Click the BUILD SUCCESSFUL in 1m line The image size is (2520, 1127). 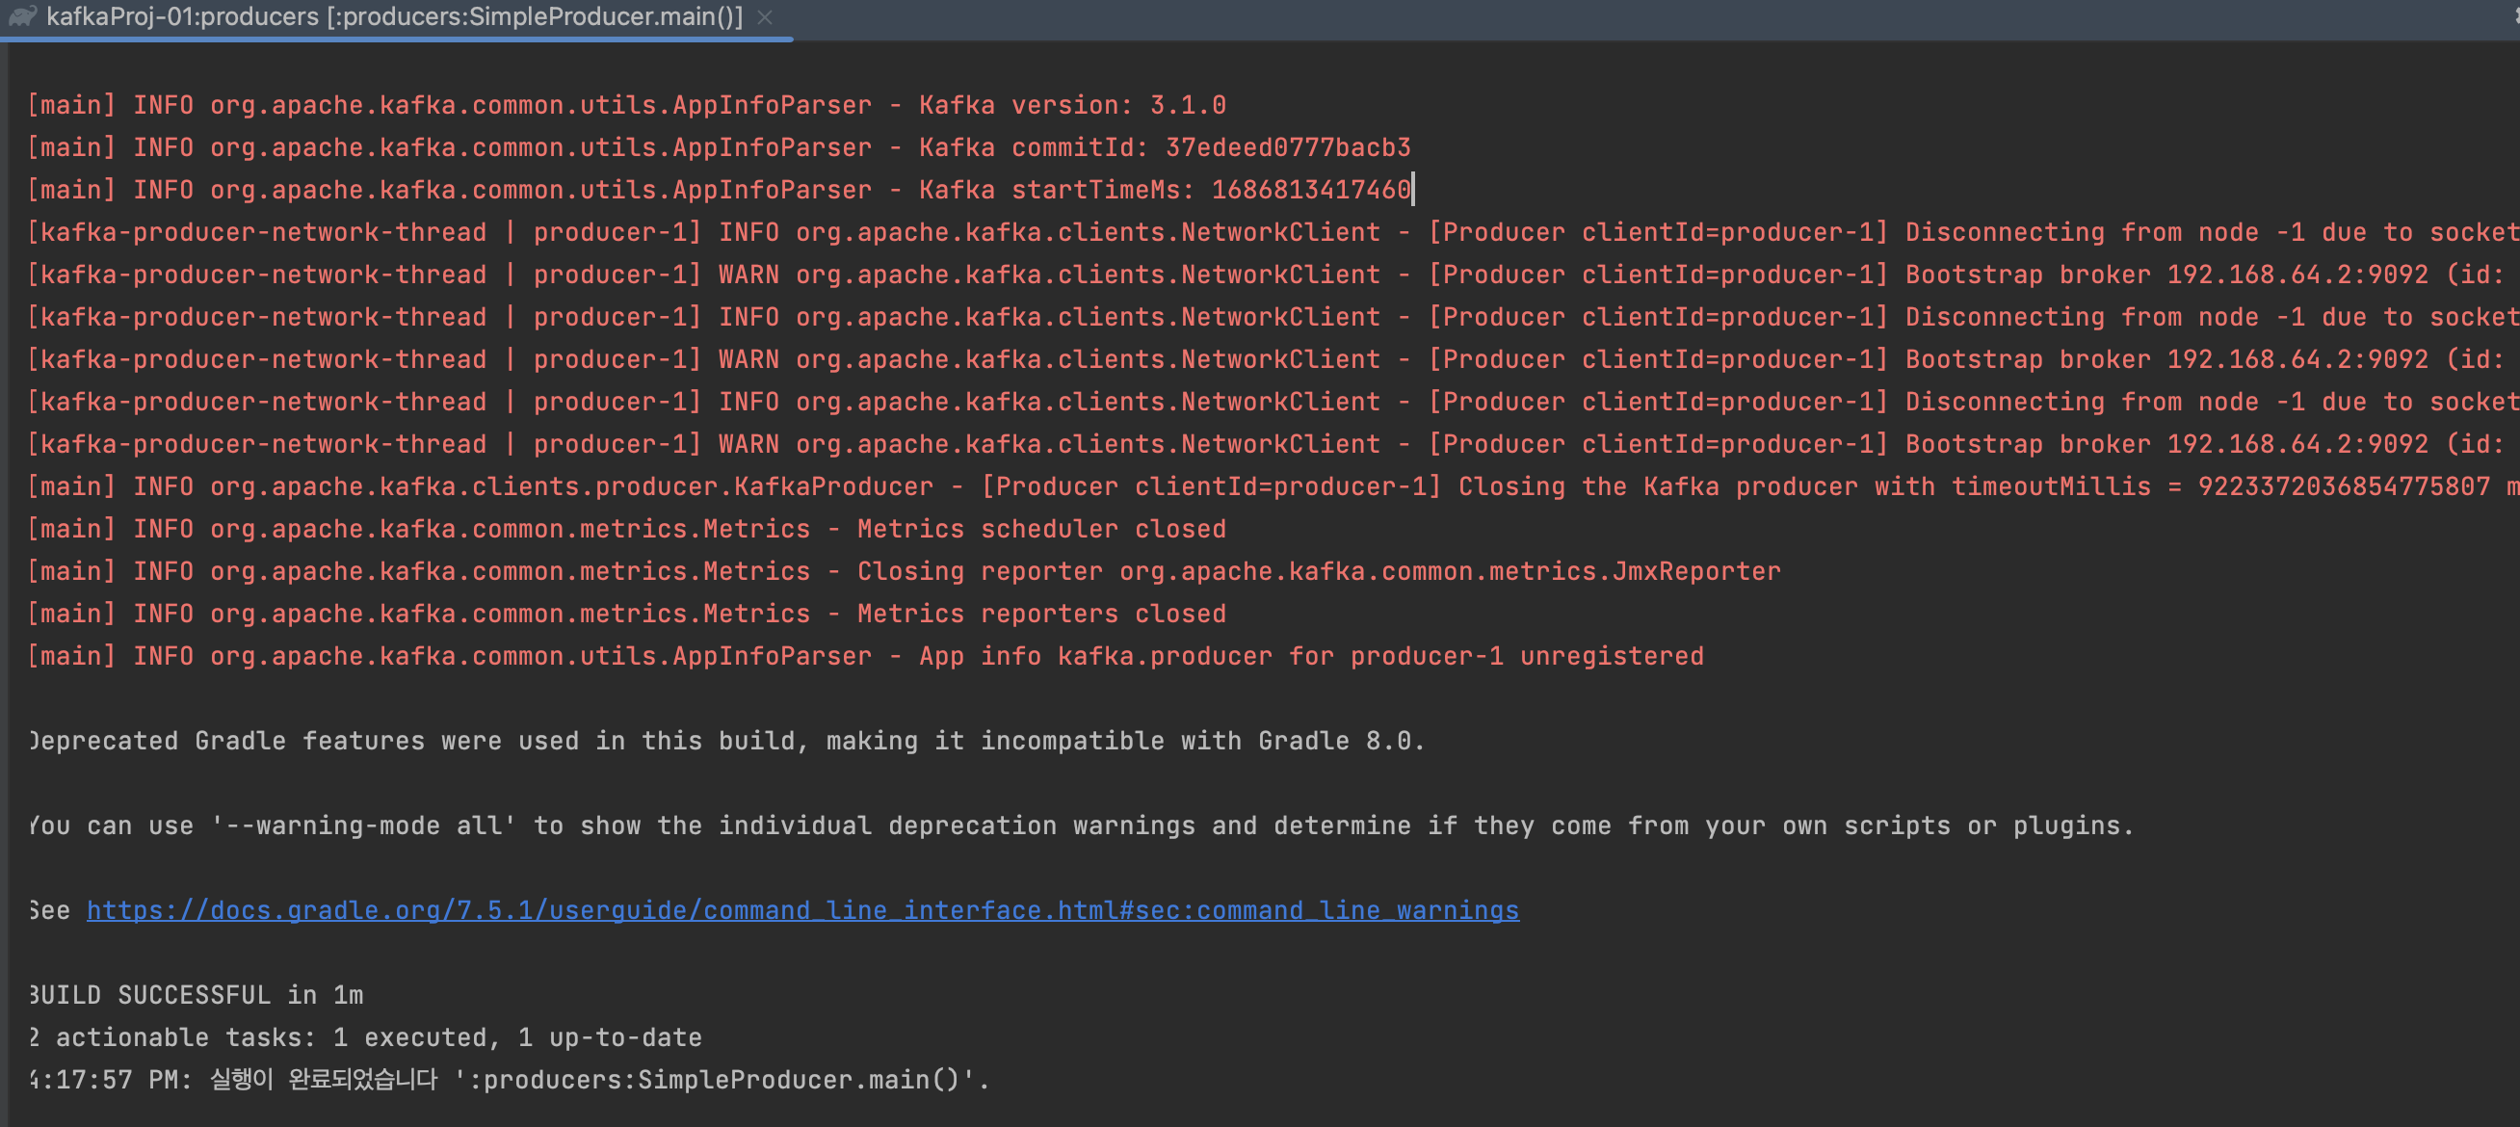(196, 995)
